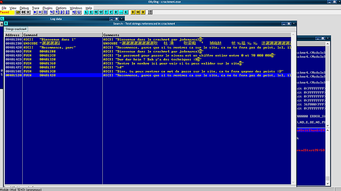Sort by the Command column header
Screen dimensions: 341x191
tap(63, 35)
